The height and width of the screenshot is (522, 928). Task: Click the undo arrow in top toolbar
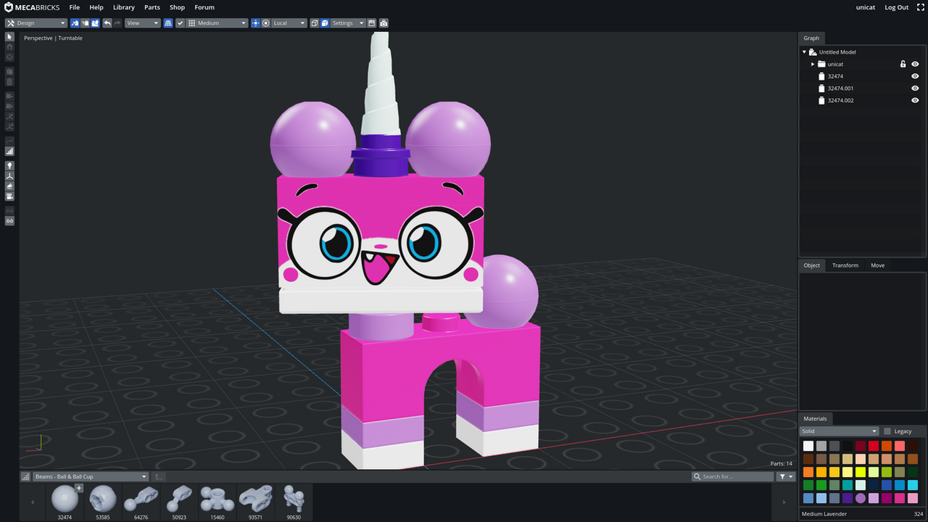[107, 23]
